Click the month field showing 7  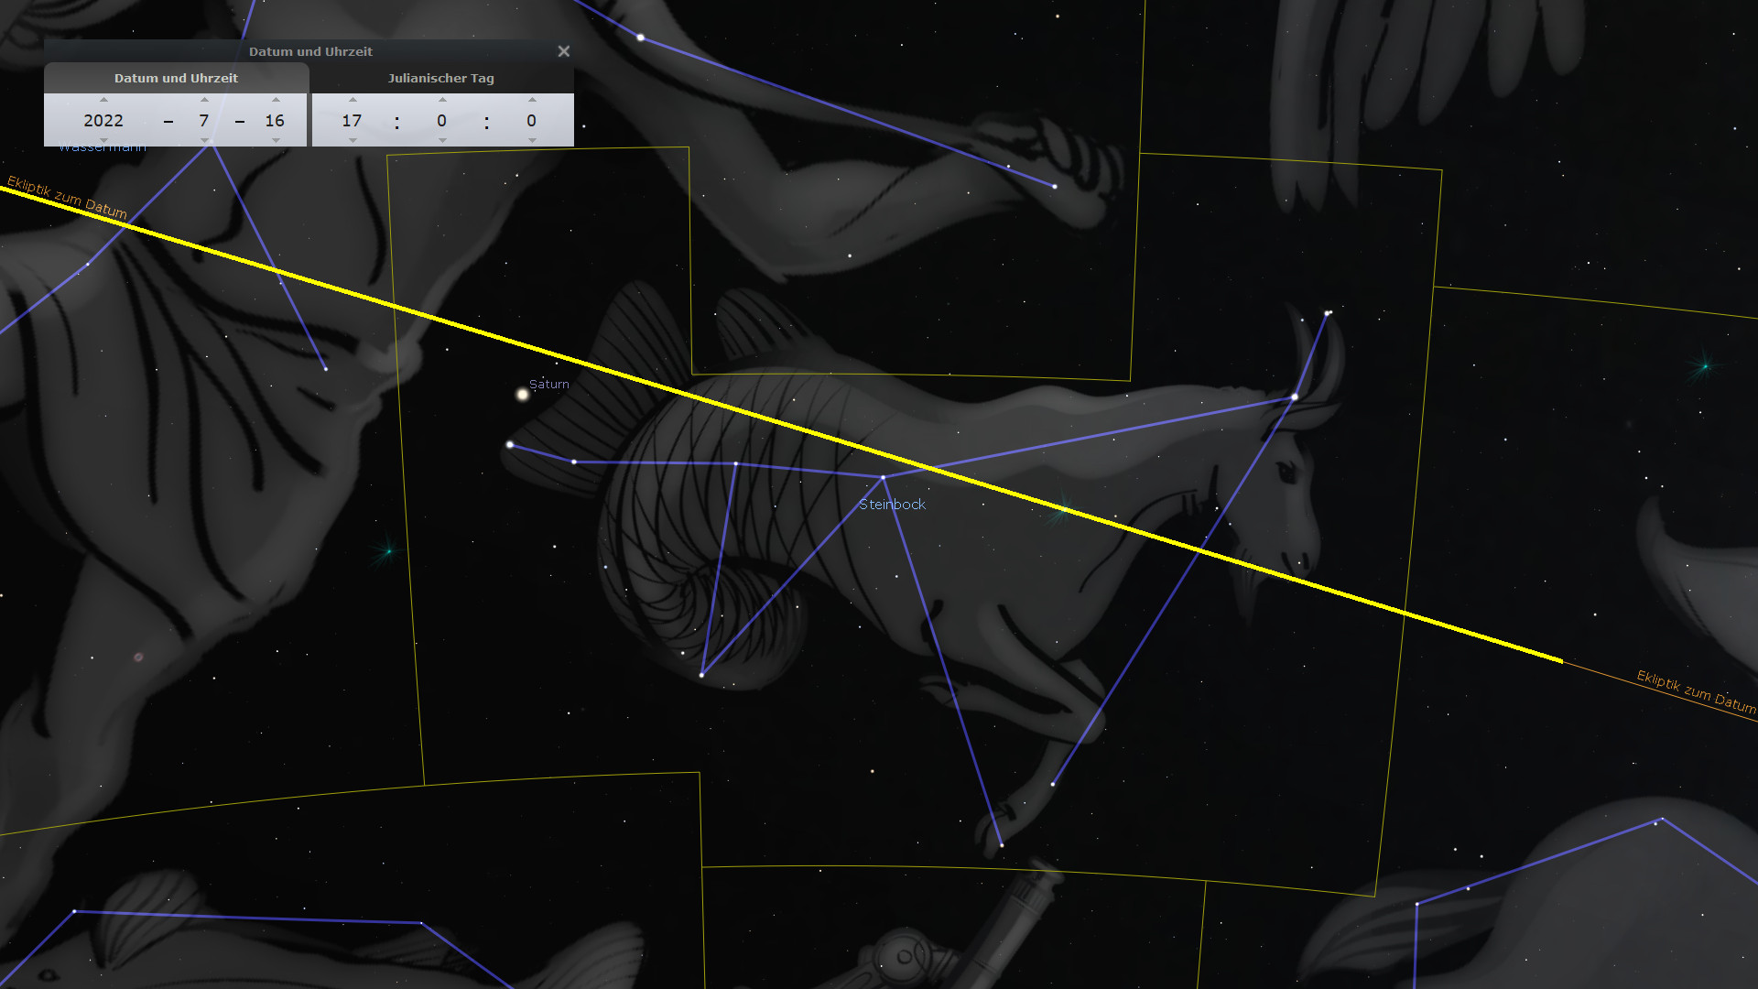coord(204,120)
